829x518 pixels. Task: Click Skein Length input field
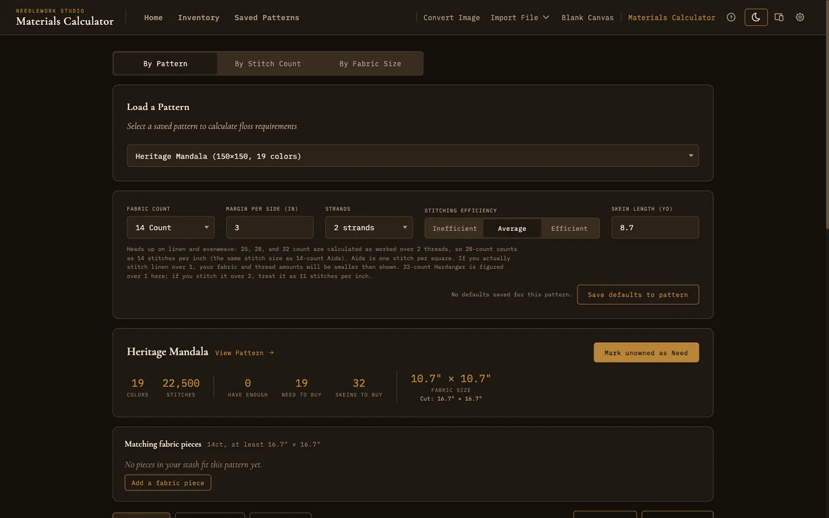(x=655, y=227)
